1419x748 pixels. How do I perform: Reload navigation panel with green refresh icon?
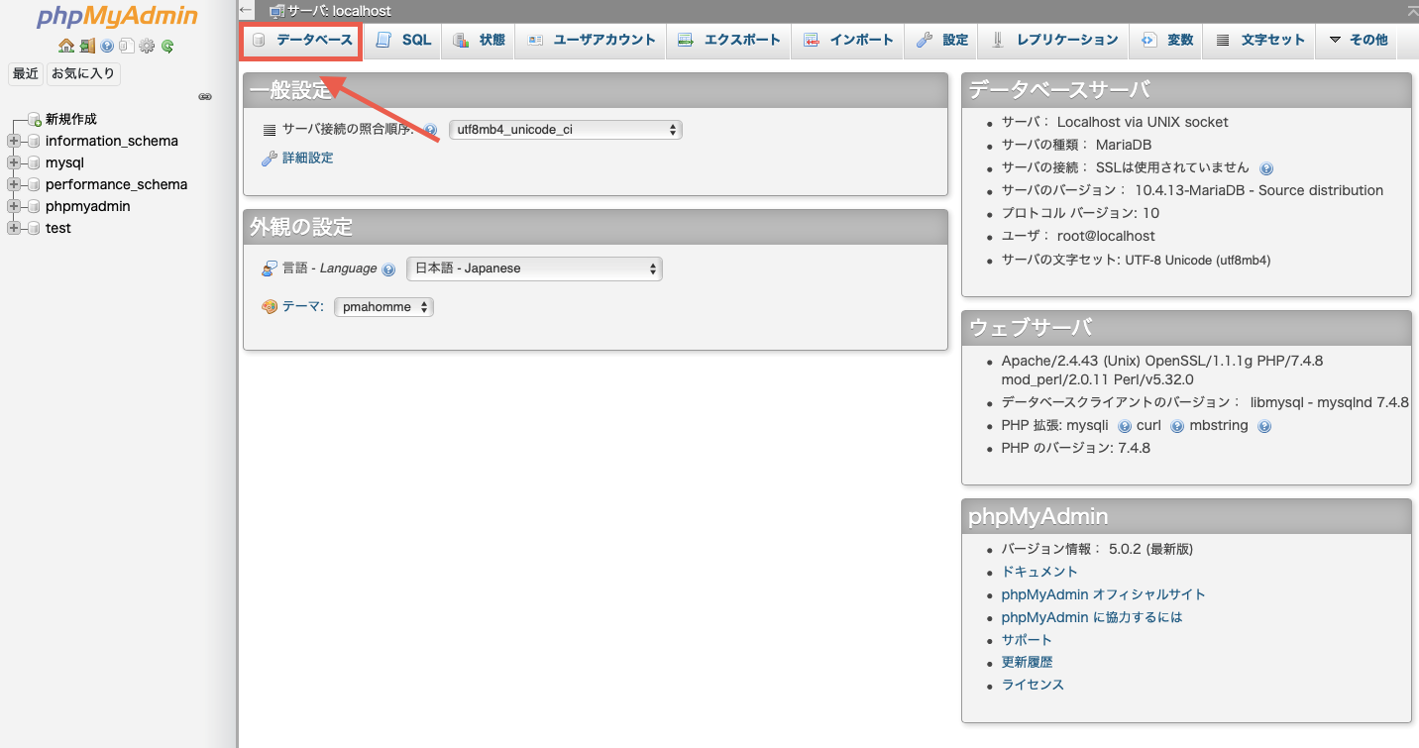click(167, 46)
